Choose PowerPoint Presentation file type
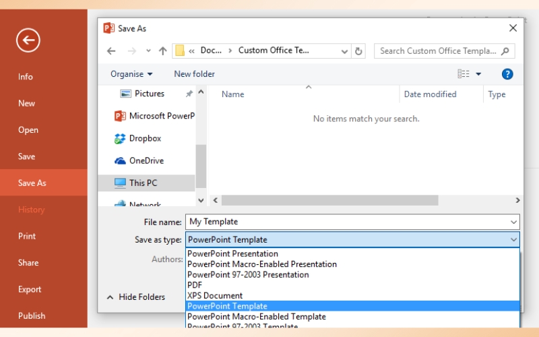This screenshot has height=337, width=539. point(352,254)
